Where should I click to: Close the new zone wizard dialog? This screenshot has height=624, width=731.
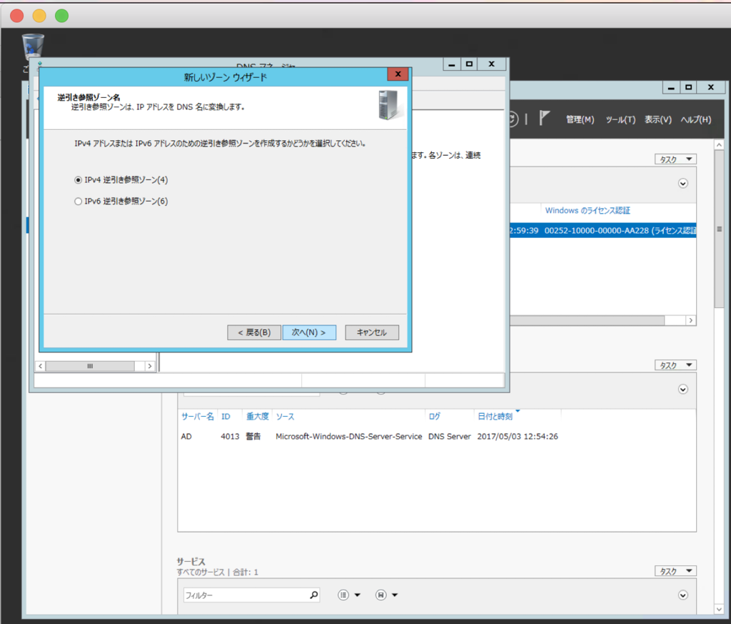(398, 74)
